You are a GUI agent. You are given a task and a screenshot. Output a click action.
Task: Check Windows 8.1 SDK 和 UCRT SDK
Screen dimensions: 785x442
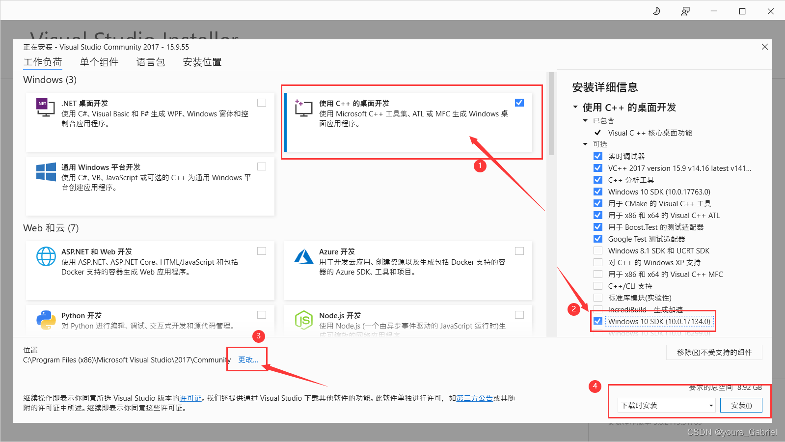tap(598, 250)
